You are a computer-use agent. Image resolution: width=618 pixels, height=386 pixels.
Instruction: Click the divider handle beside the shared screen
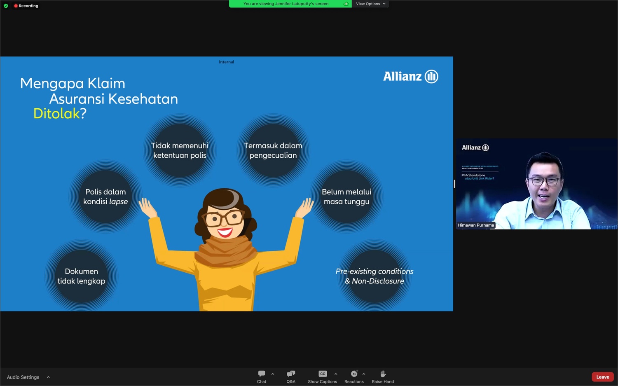[x=454, y=184]
